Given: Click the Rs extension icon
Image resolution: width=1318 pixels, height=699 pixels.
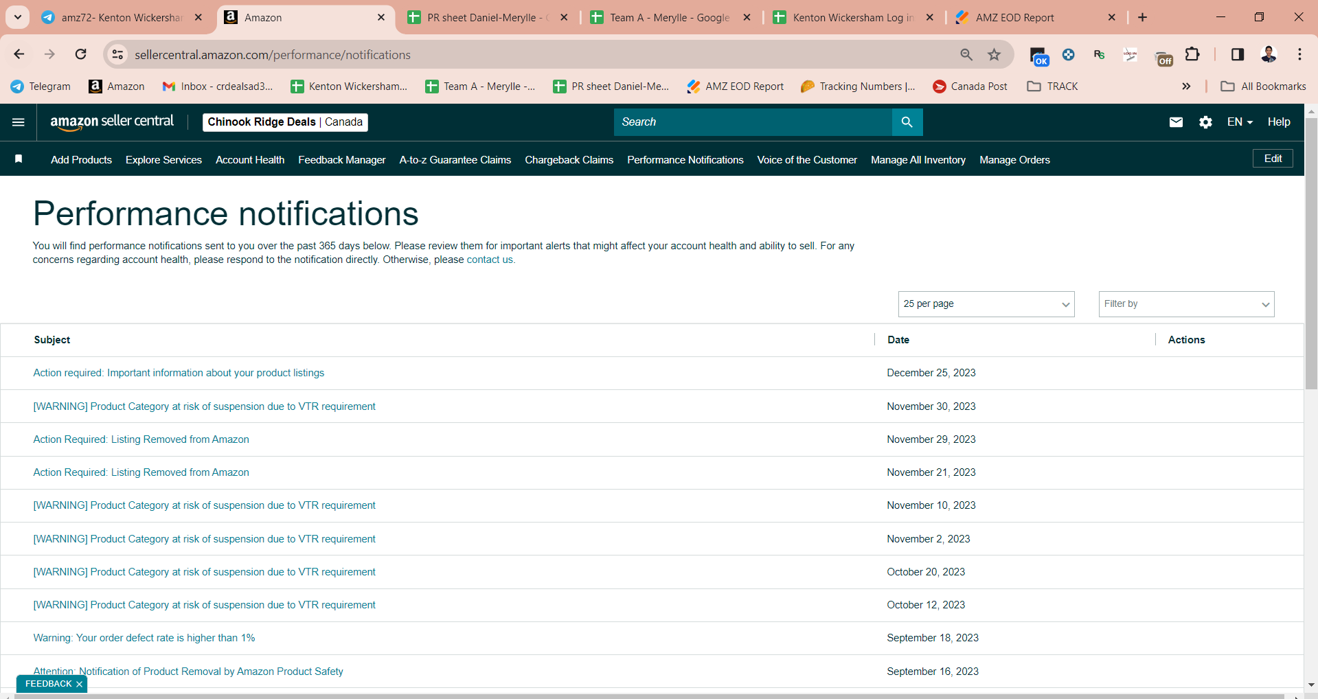Looking at the screenshot, I should point(1099,54).
